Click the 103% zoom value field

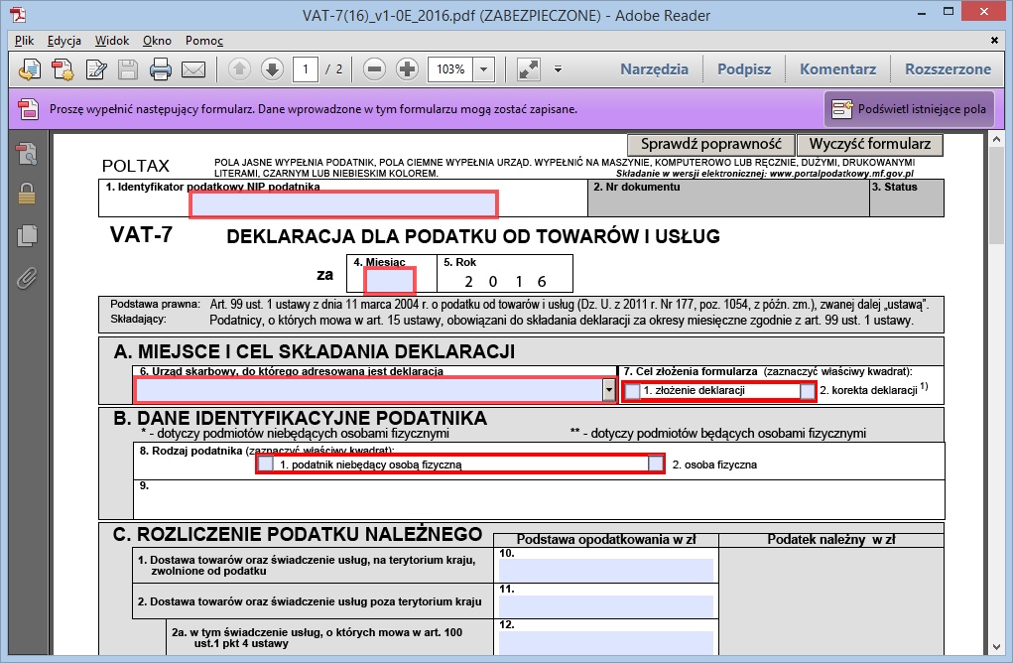(450, 69)
